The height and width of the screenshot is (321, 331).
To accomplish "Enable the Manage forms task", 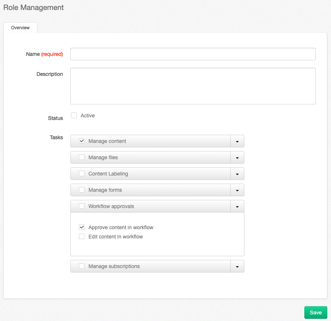I will (81, 190).
